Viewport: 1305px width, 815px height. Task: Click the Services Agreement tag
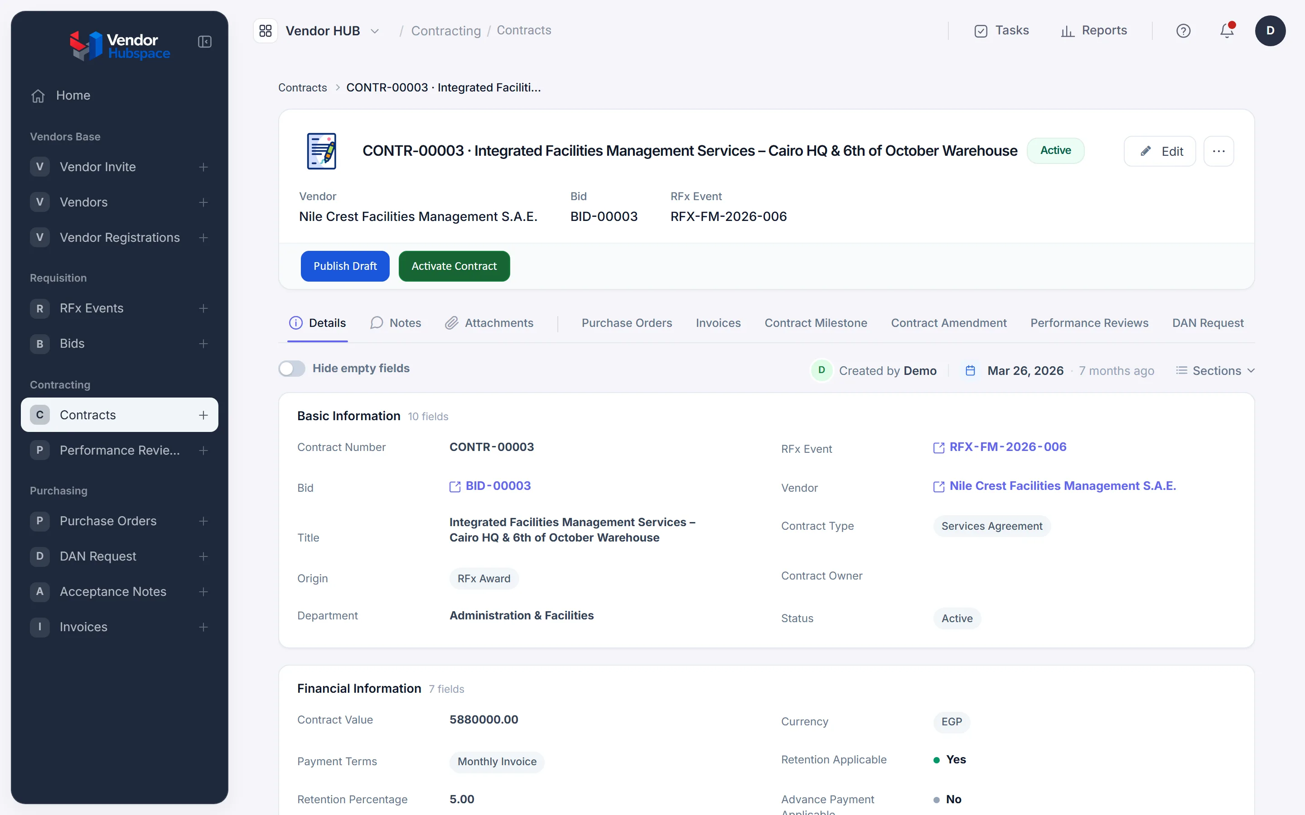(992, 526)
